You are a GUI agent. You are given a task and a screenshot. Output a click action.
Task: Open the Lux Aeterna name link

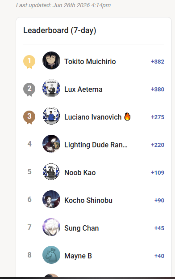pyautogui.click(x=83, y=89)
